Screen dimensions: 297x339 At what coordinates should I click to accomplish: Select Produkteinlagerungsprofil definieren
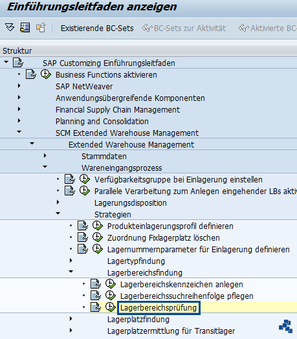[x=170, y=226]
